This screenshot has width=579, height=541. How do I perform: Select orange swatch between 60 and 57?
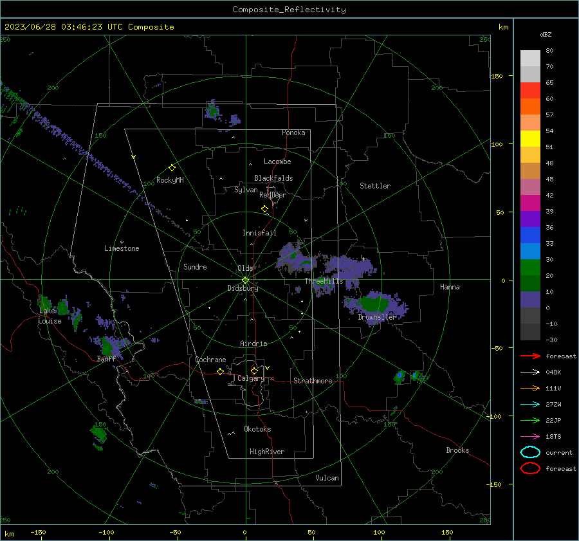530,106
